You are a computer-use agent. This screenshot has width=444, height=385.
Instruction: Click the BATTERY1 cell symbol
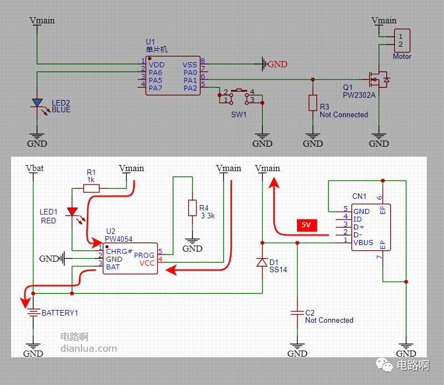[x=33, y=313]
